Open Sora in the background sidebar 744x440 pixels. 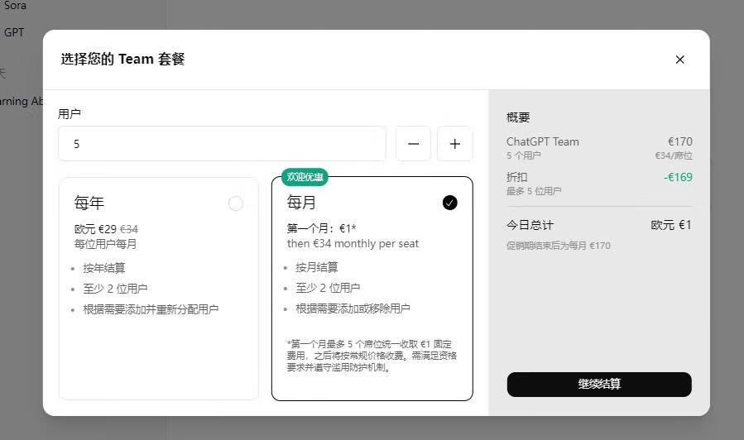point(15,6)
